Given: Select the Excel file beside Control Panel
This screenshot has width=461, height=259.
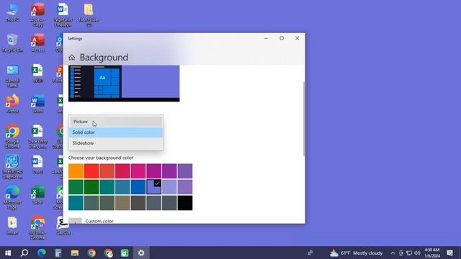Looking at the screenshot, I should click(38, 73).
